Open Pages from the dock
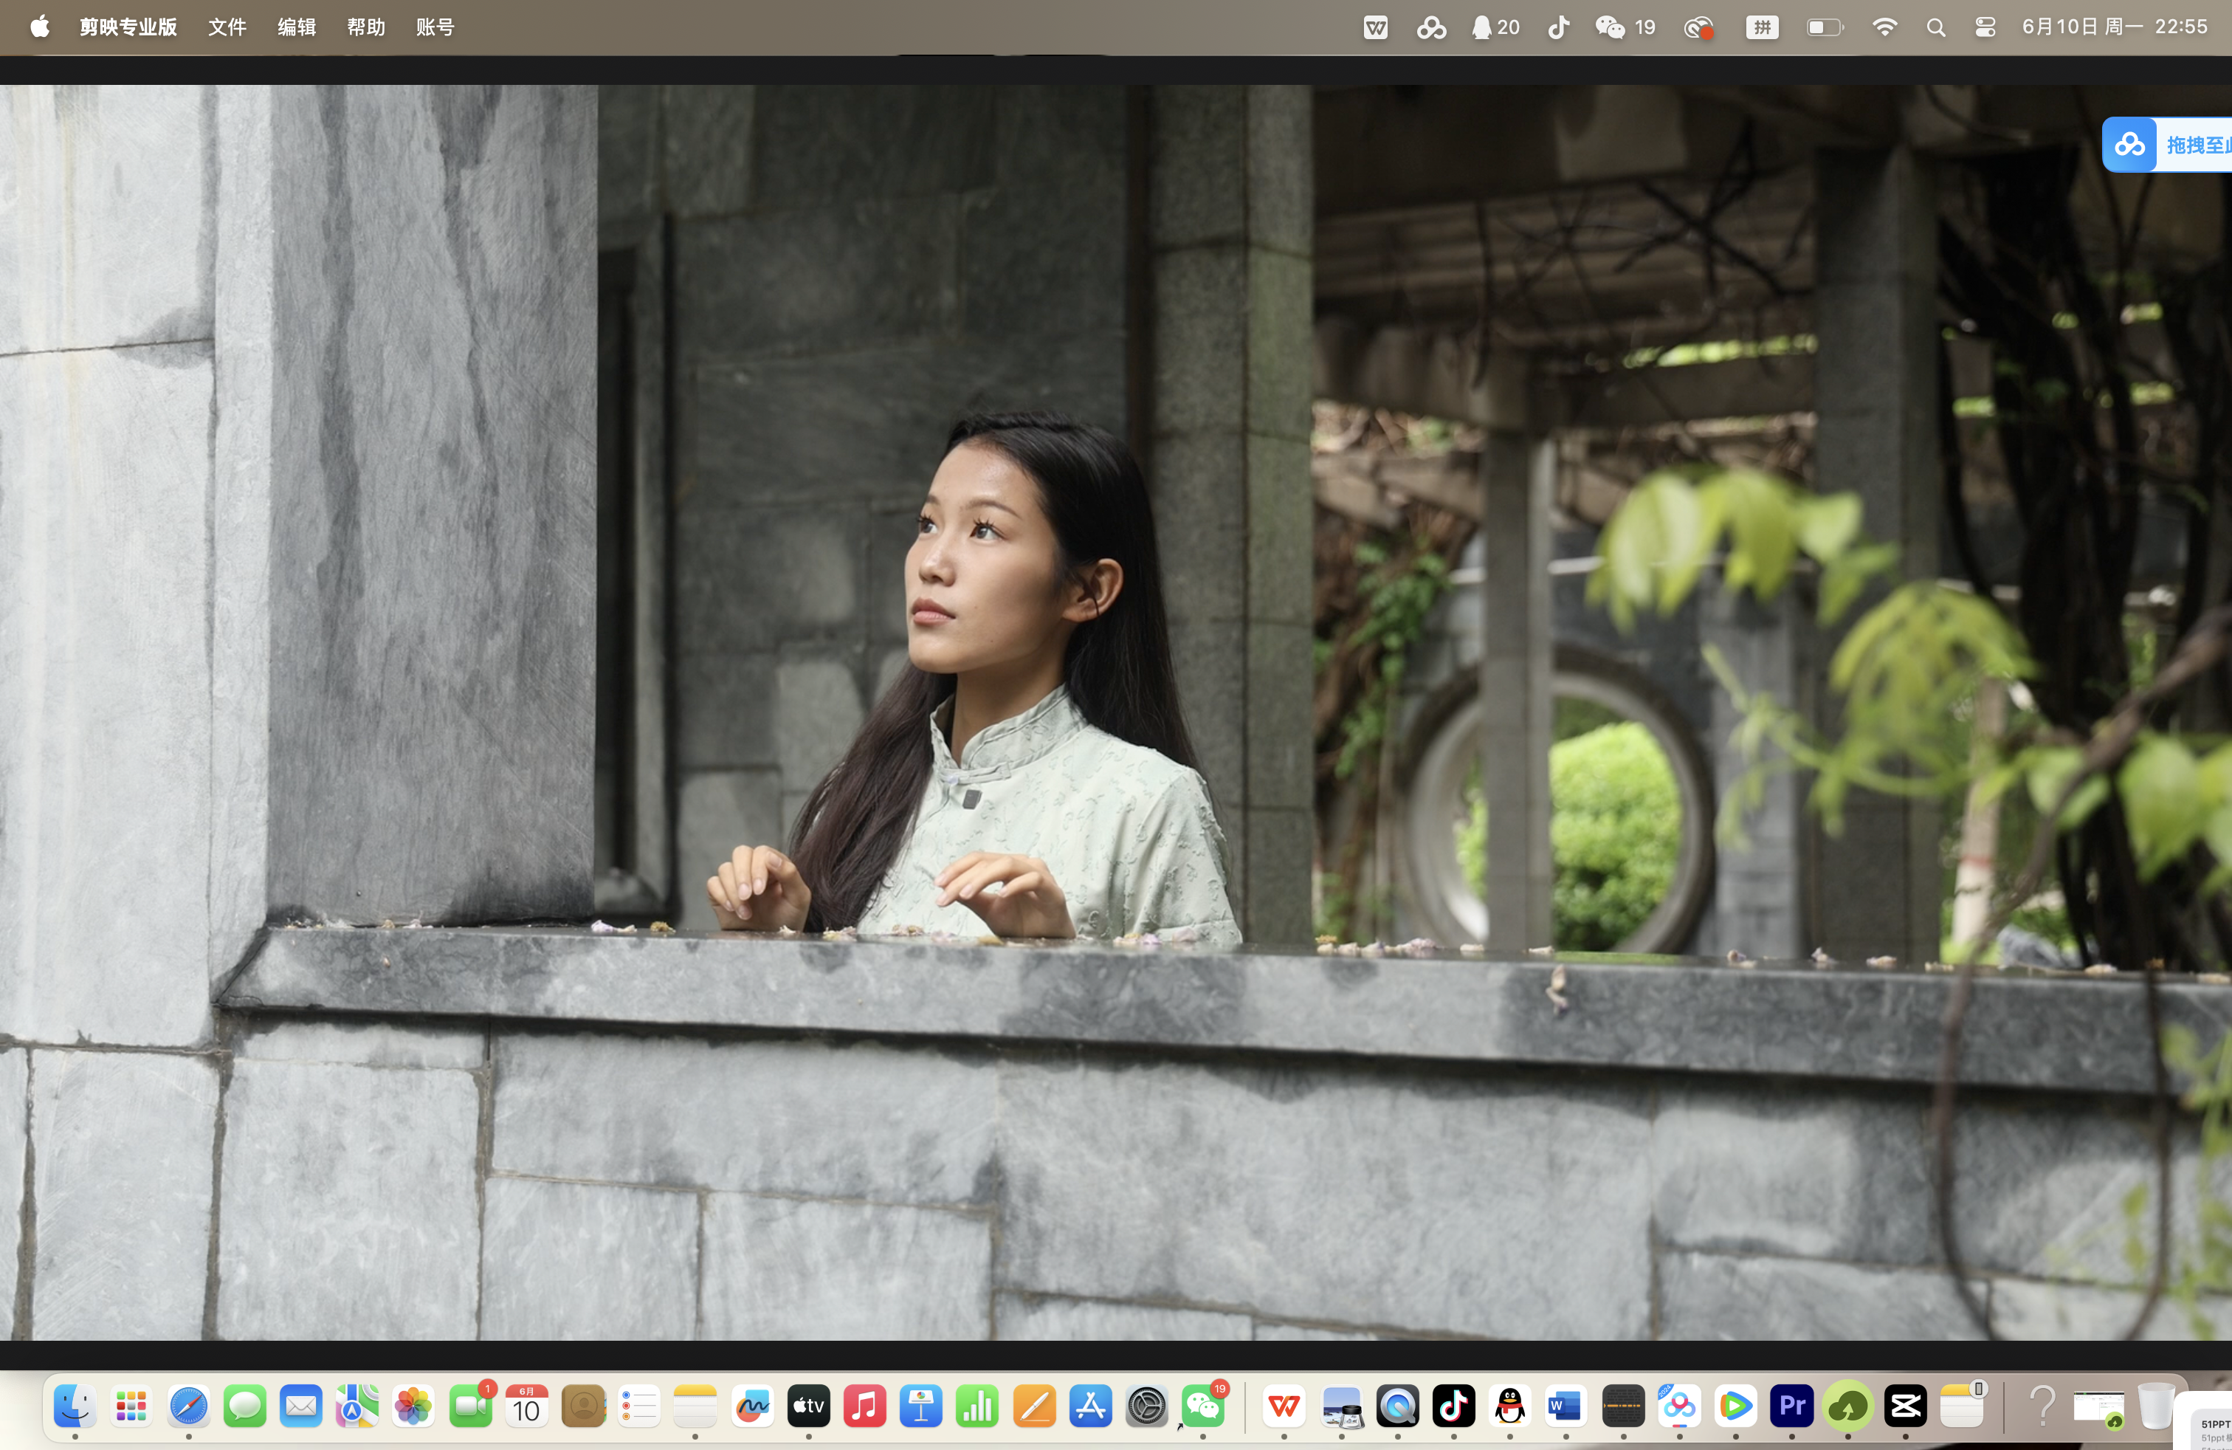Viewport: 2232px width, 1450px height. [x=1034, y=1407]
